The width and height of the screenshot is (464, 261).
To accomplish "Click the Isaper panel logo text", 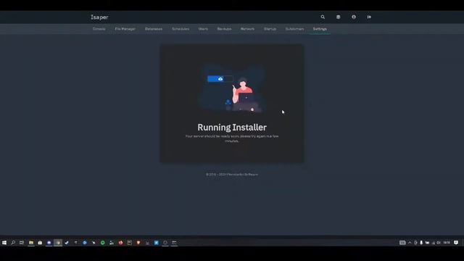I will coord(99,17).
